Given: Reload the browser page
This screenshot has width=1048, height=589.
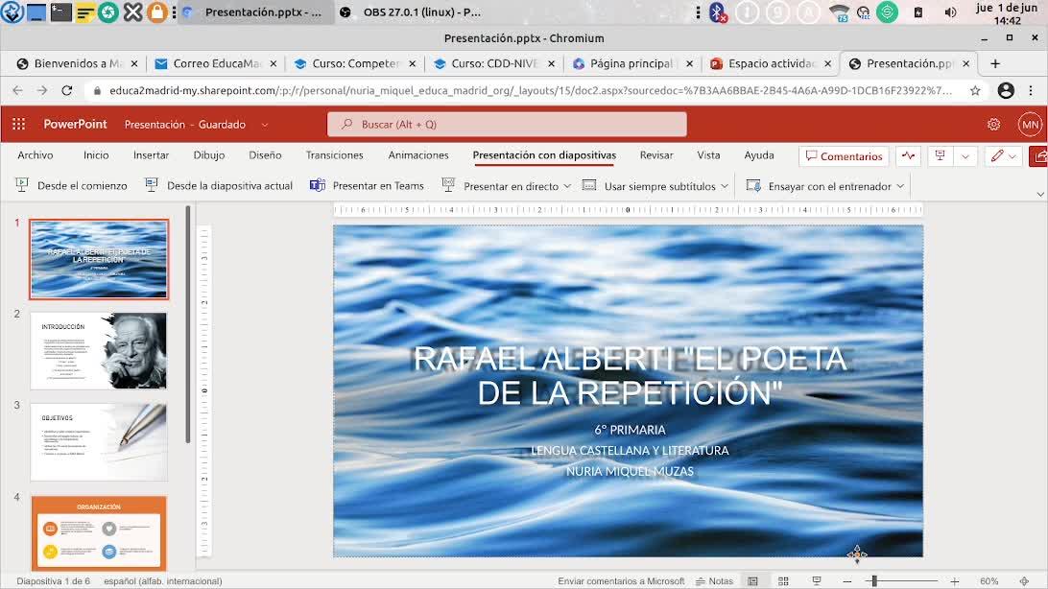Looking at the screenshot, I should click(x=67, y=90).
